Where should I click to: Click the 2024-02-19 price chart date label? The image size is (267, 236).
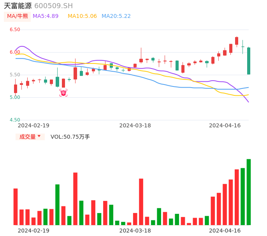point(33,125)
